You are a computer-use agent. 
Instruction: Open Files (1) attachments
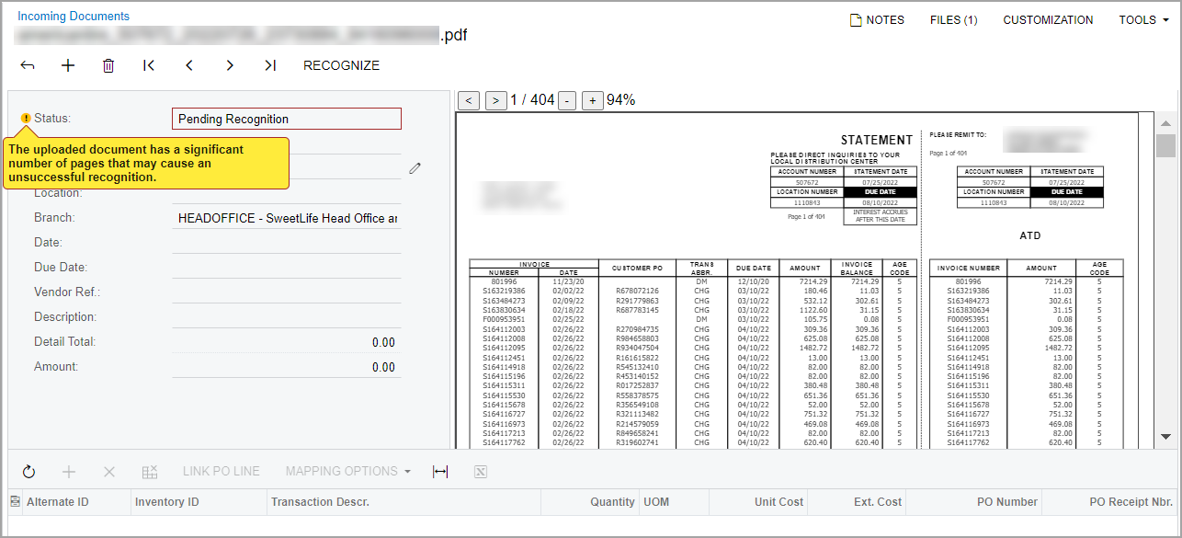click(x=953, y=20)
